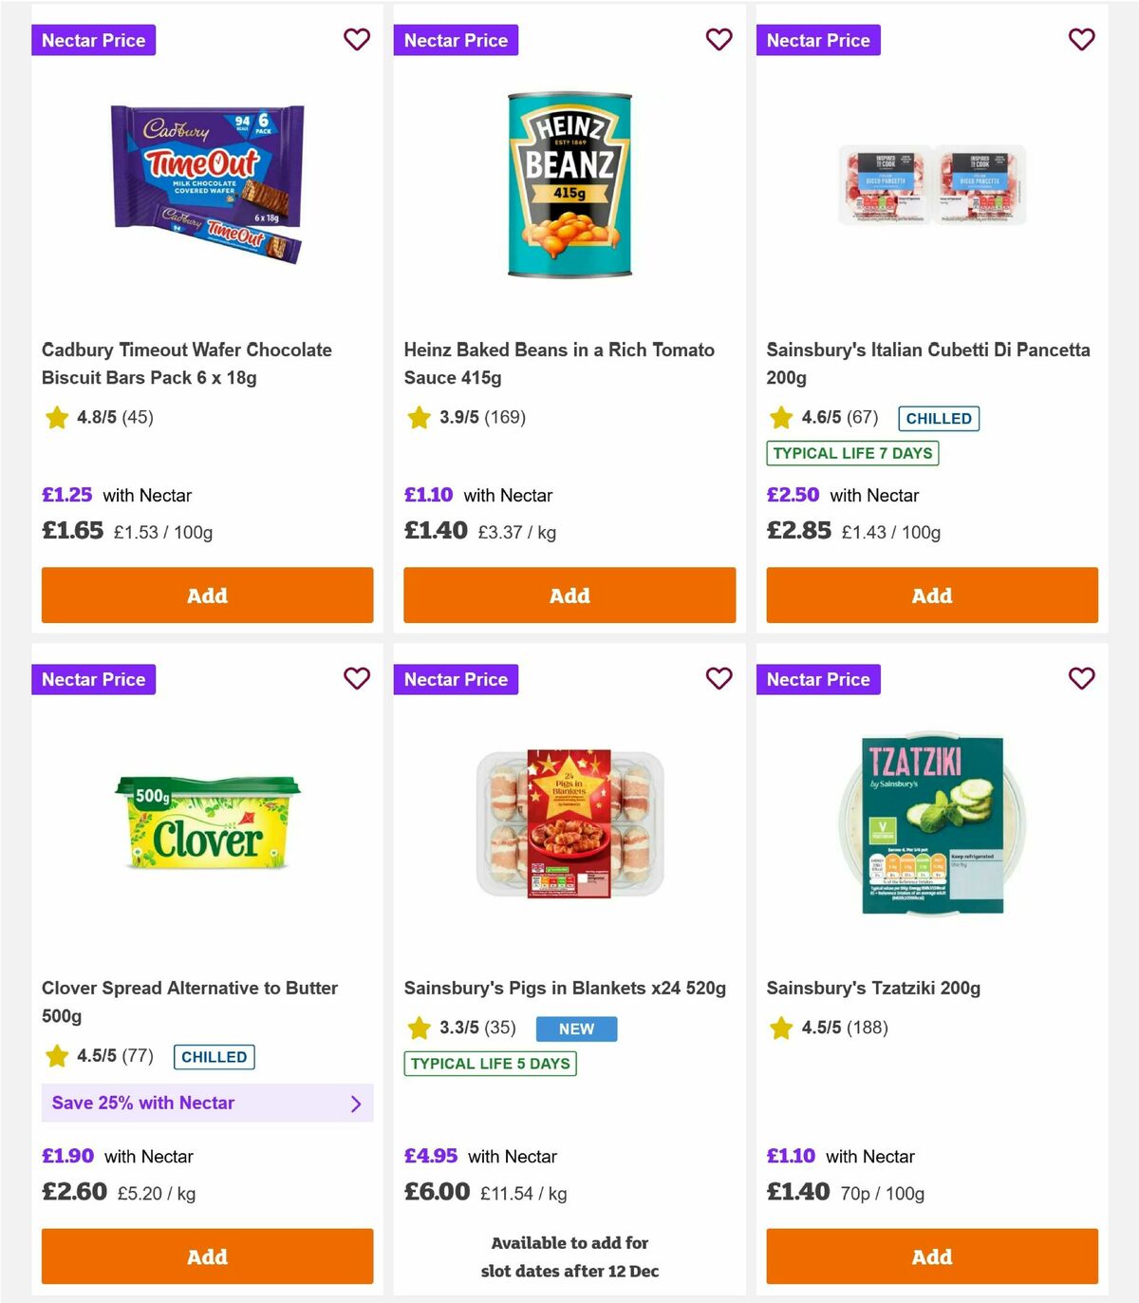Screen dimensions: 1139x1303
Task: Favourite Sainsbury's Pigs in Blankets
Action: [719, 679]
